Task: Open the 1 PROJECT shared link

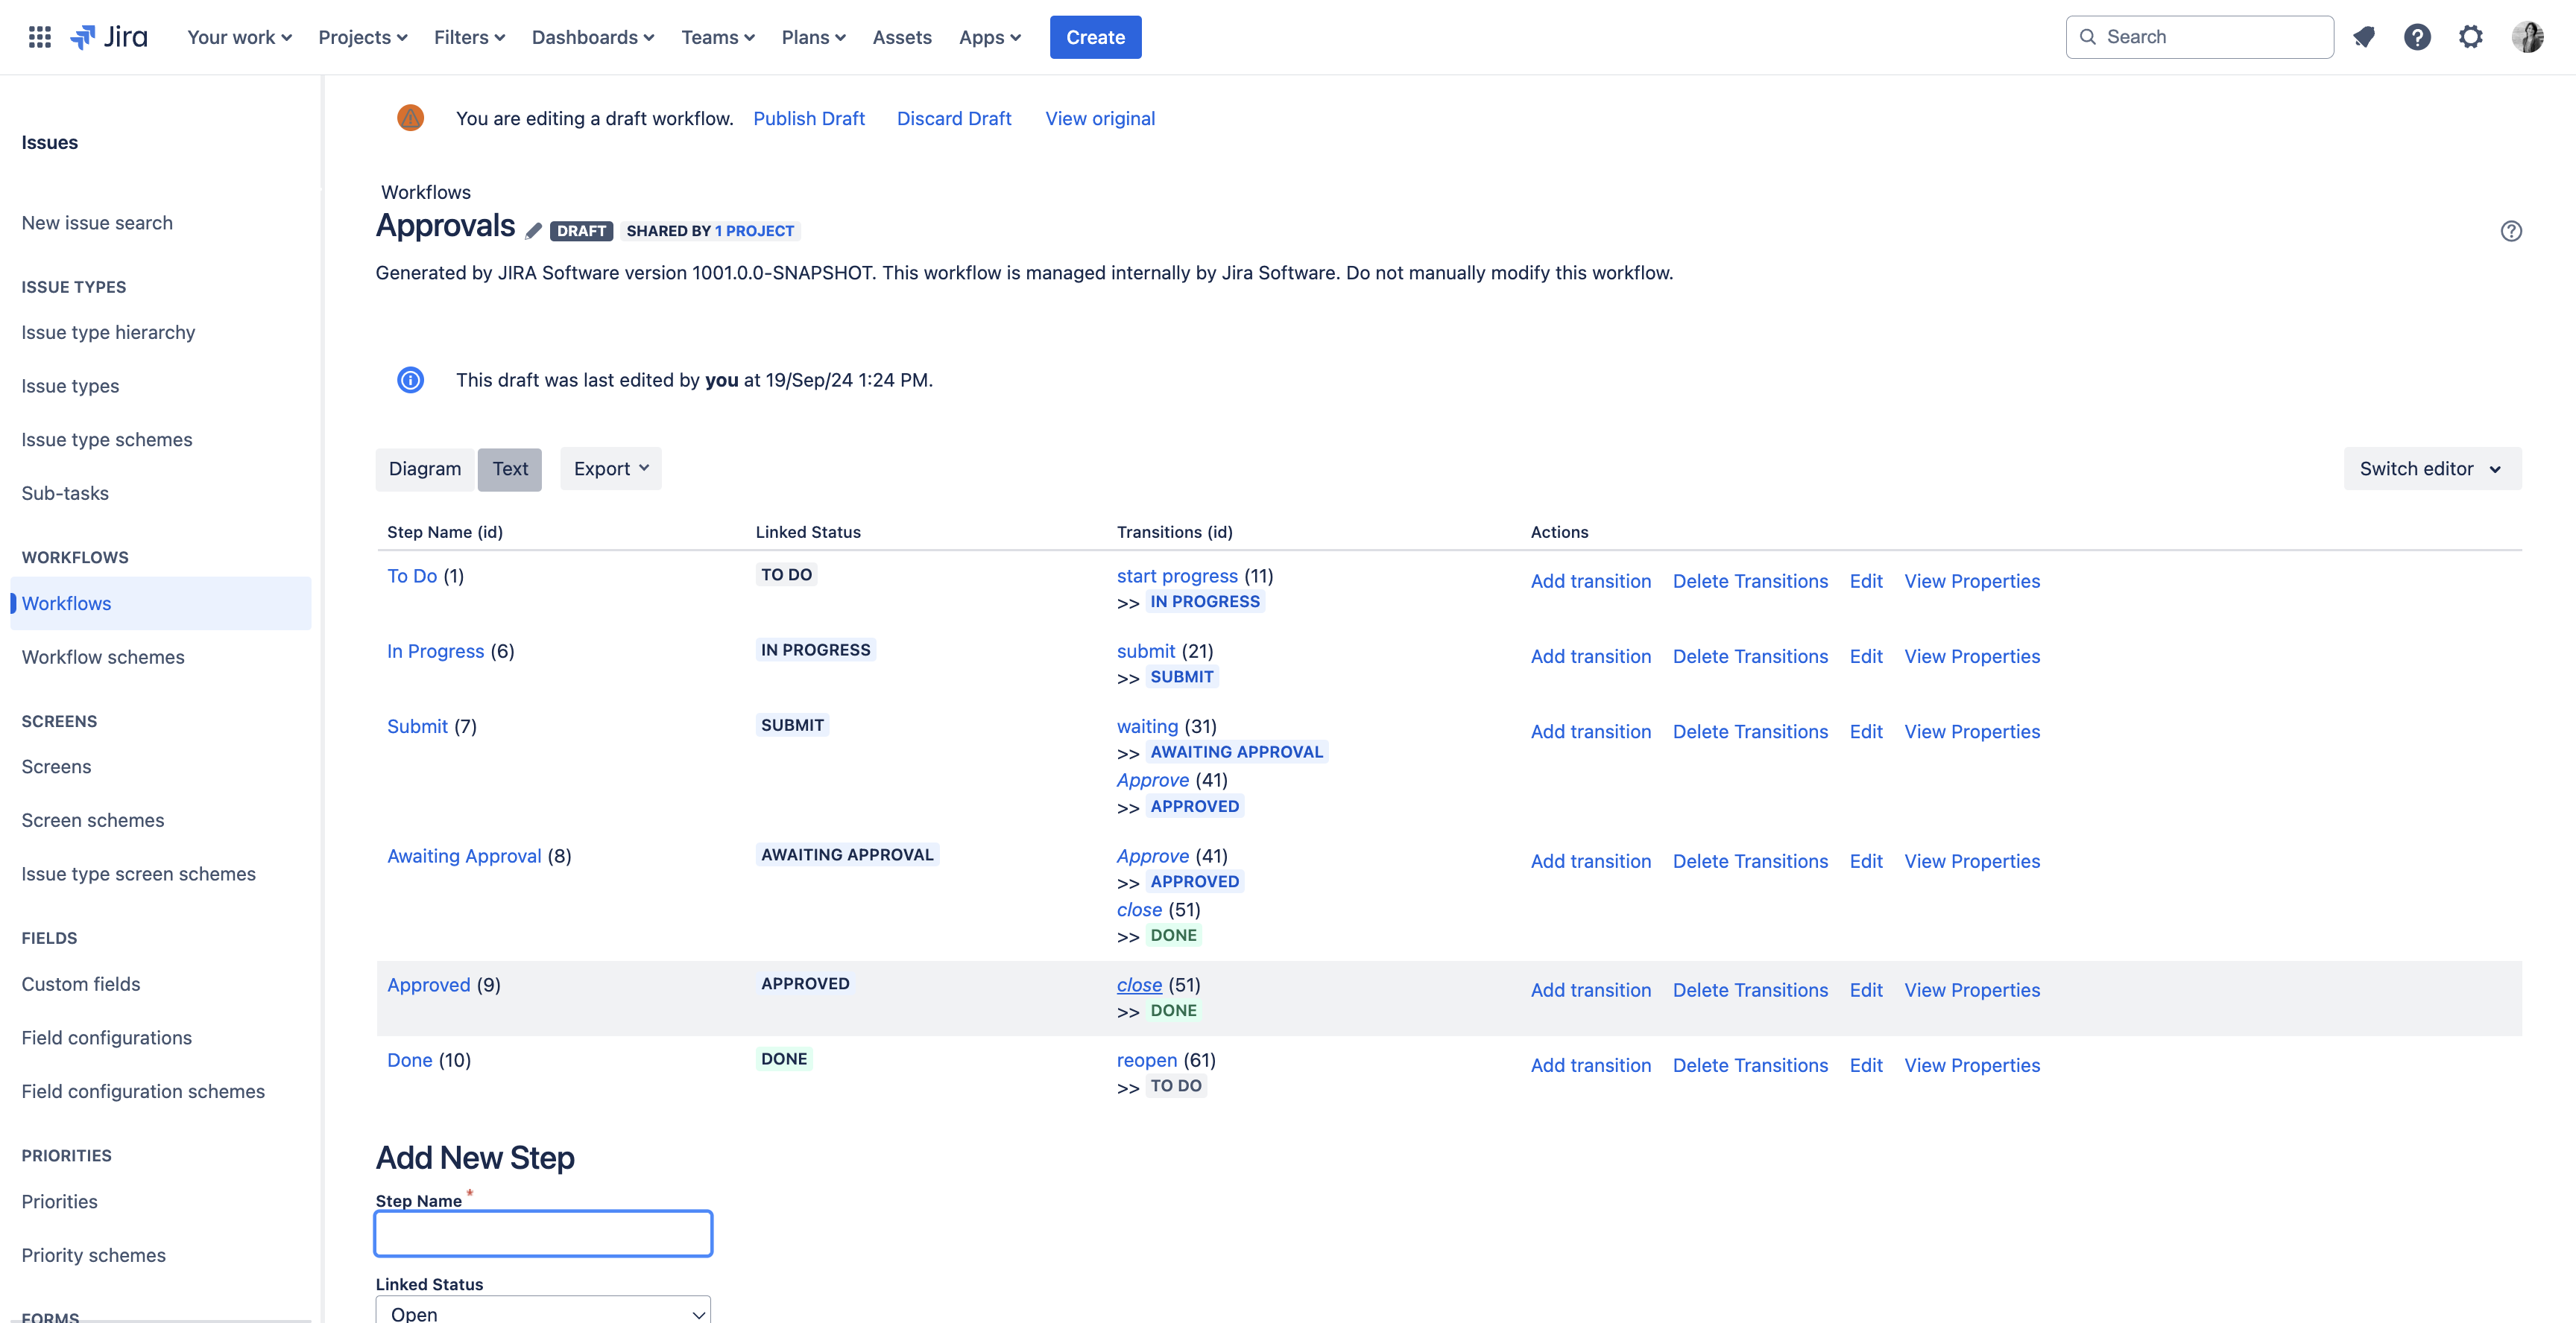Action: pyautogui.click(x=755, y=231)
